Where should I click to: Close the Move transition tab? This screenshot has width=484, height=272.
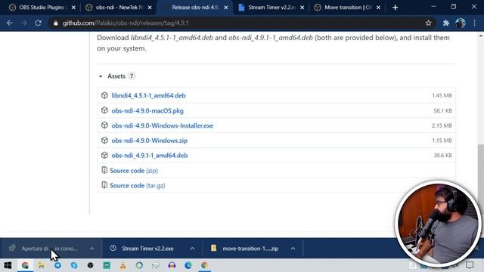(378, 8)
